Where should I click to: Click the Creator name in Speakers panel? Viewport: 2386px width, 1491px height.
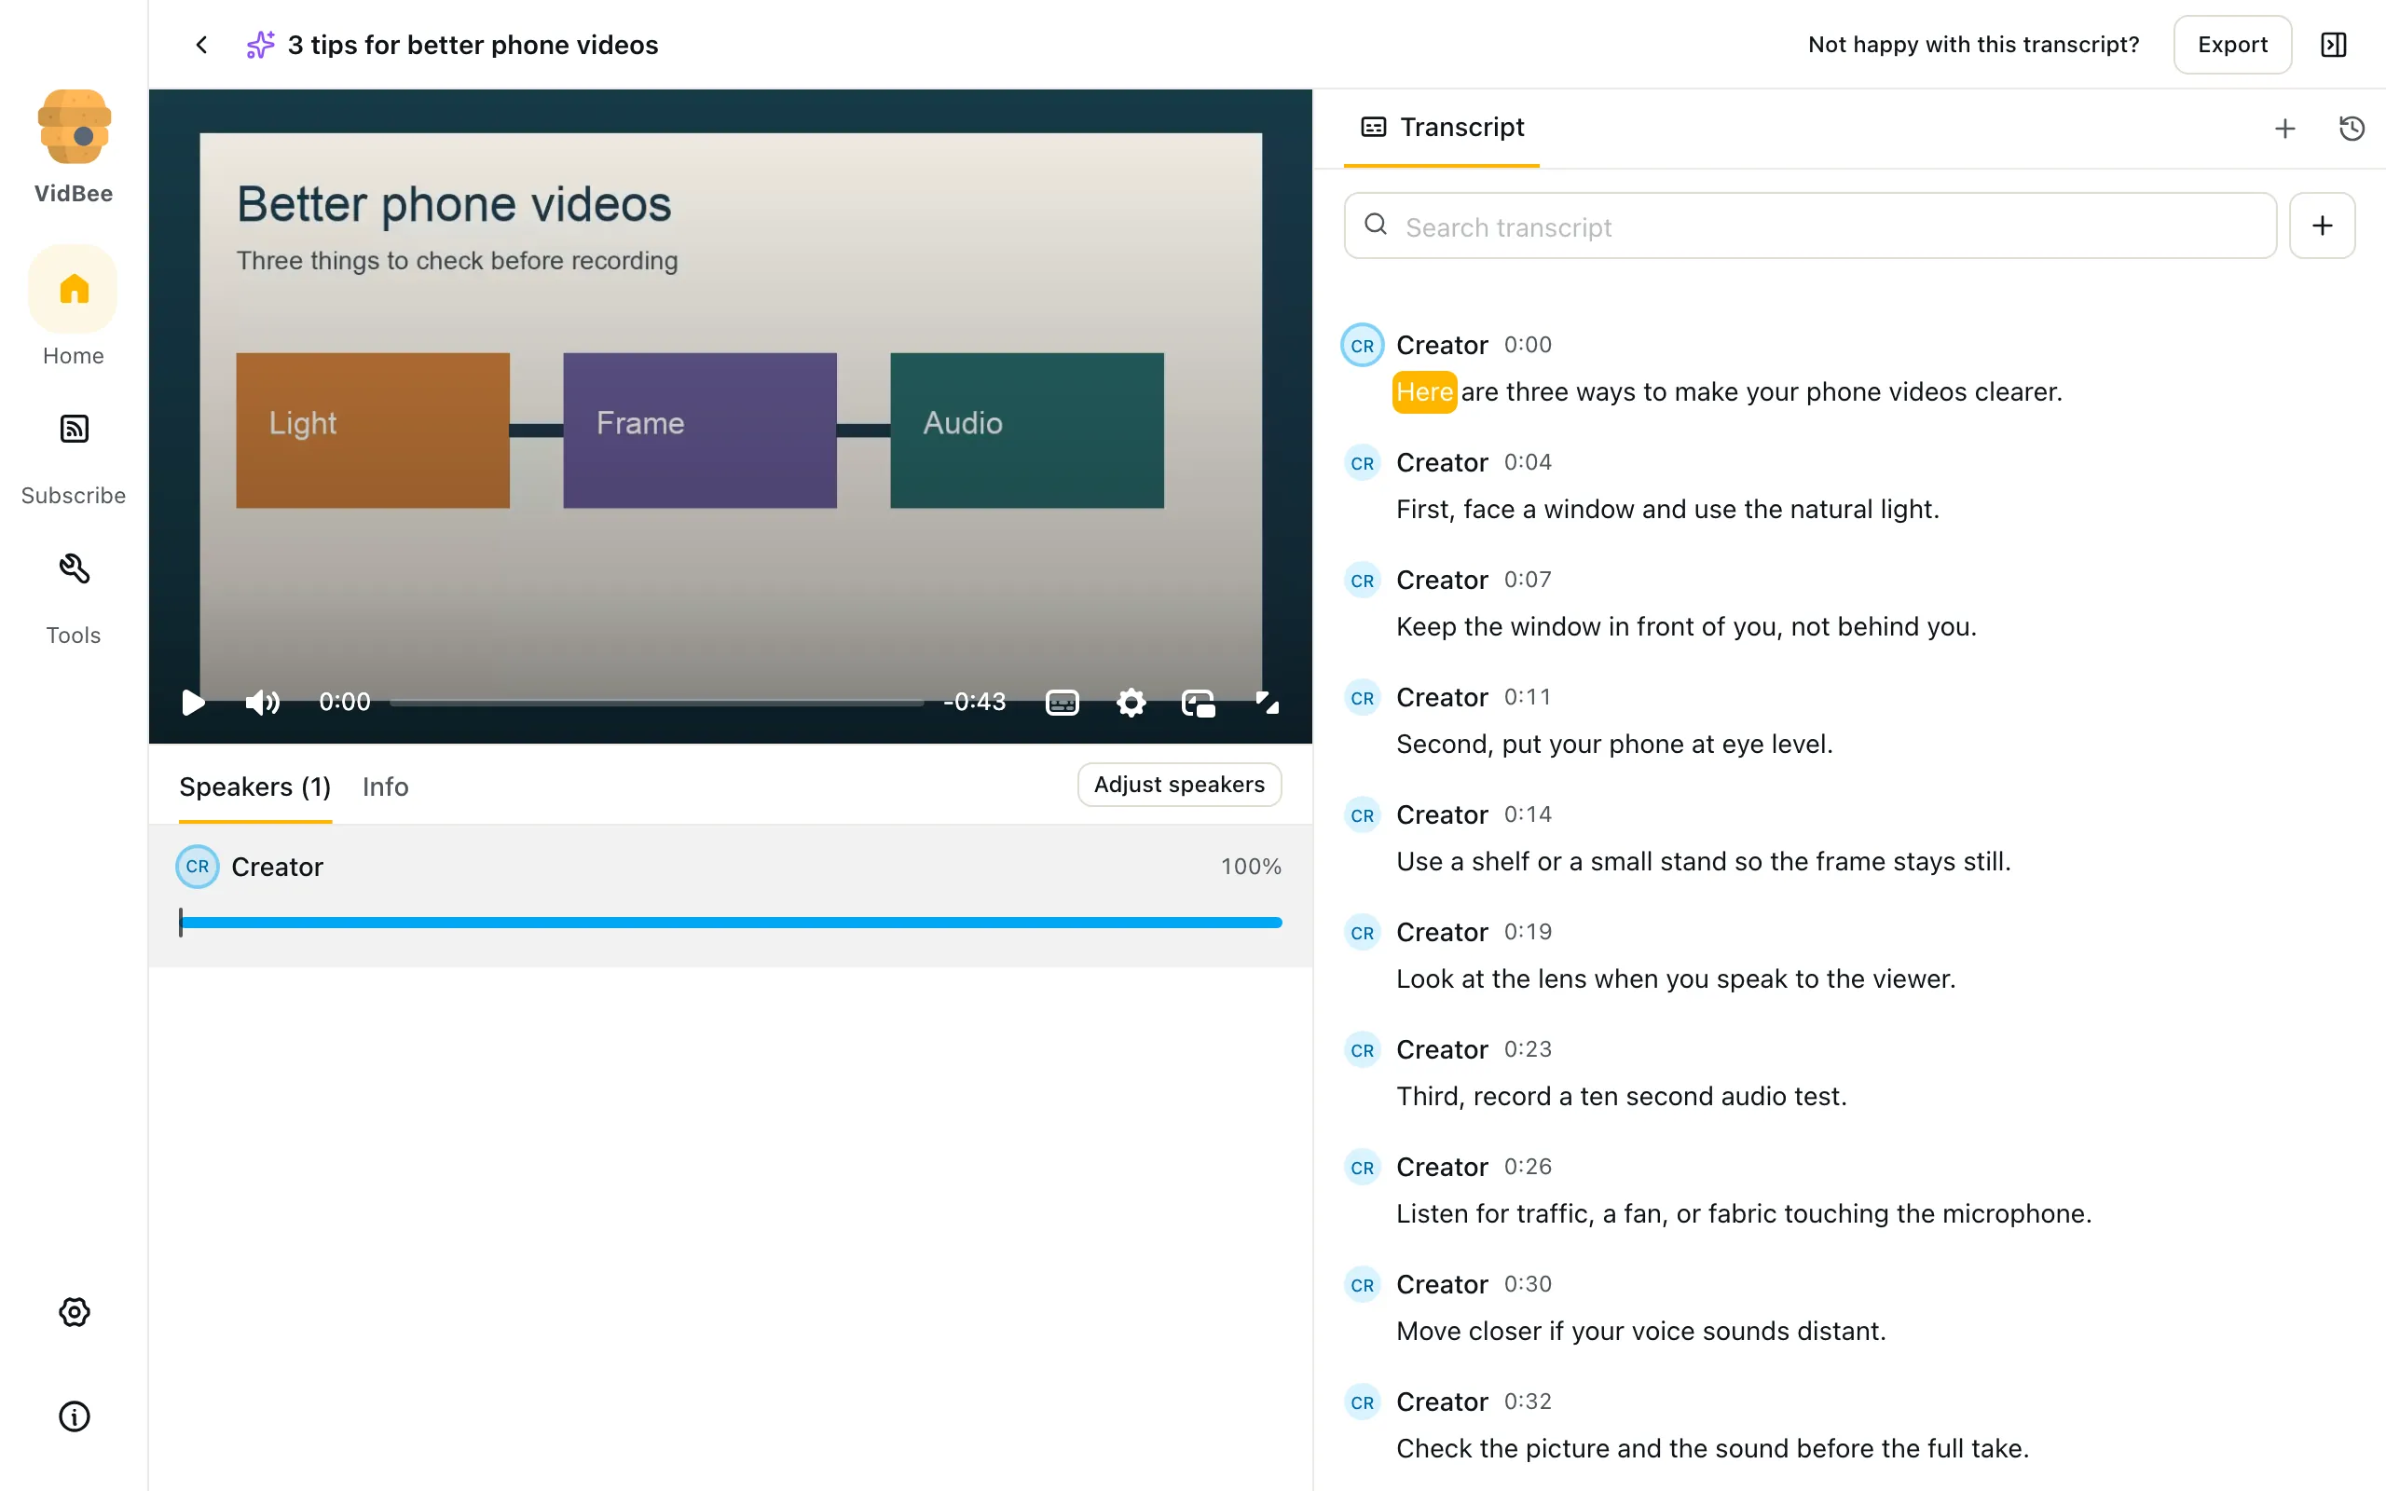coord(277,867)
